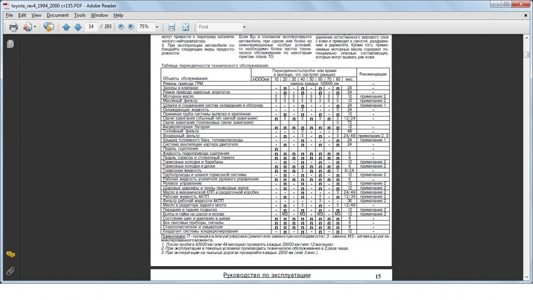Image resolution: width=533 pixels, height=300 pixels.
Task: Open the Window menu
Action: [x=99, y=16]
